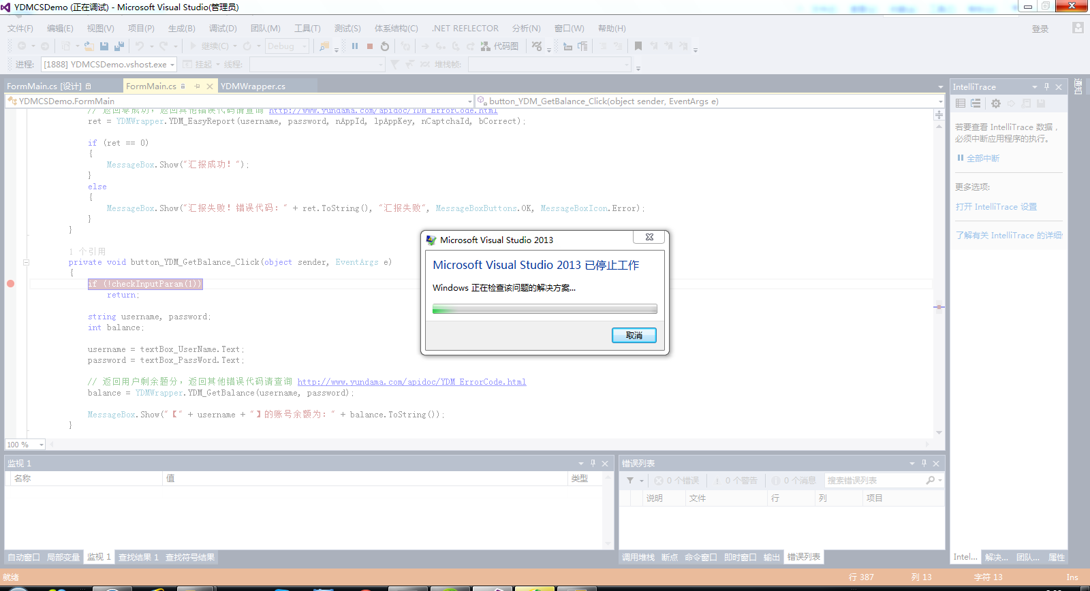The image size is (1090, 591).
Task: Open the 100 % zoom dropdown
Action: [25, 445]
